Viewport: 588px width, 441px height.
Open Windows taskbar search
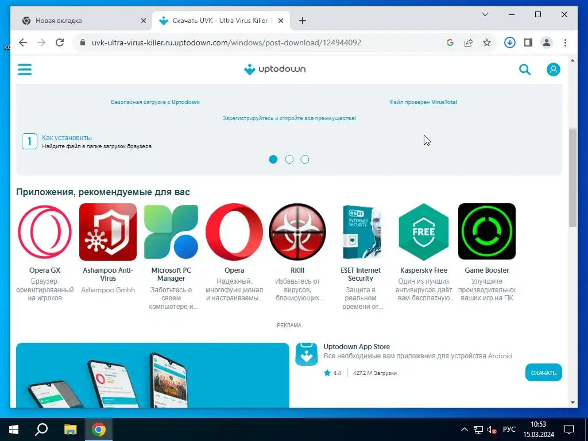(x=41, y=430)
